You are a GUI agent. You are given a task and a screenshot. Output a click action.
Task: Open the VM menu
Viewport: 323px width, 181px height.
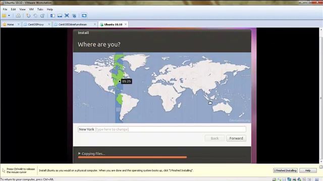[x=31, y=9]
